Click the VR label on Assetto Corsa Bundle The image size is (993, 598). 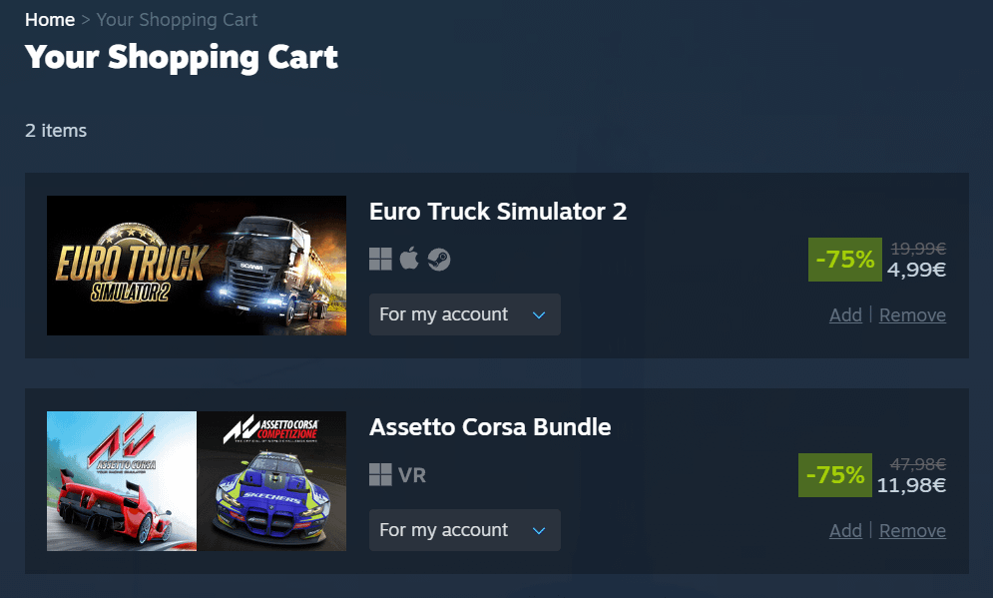coord(412,475)
